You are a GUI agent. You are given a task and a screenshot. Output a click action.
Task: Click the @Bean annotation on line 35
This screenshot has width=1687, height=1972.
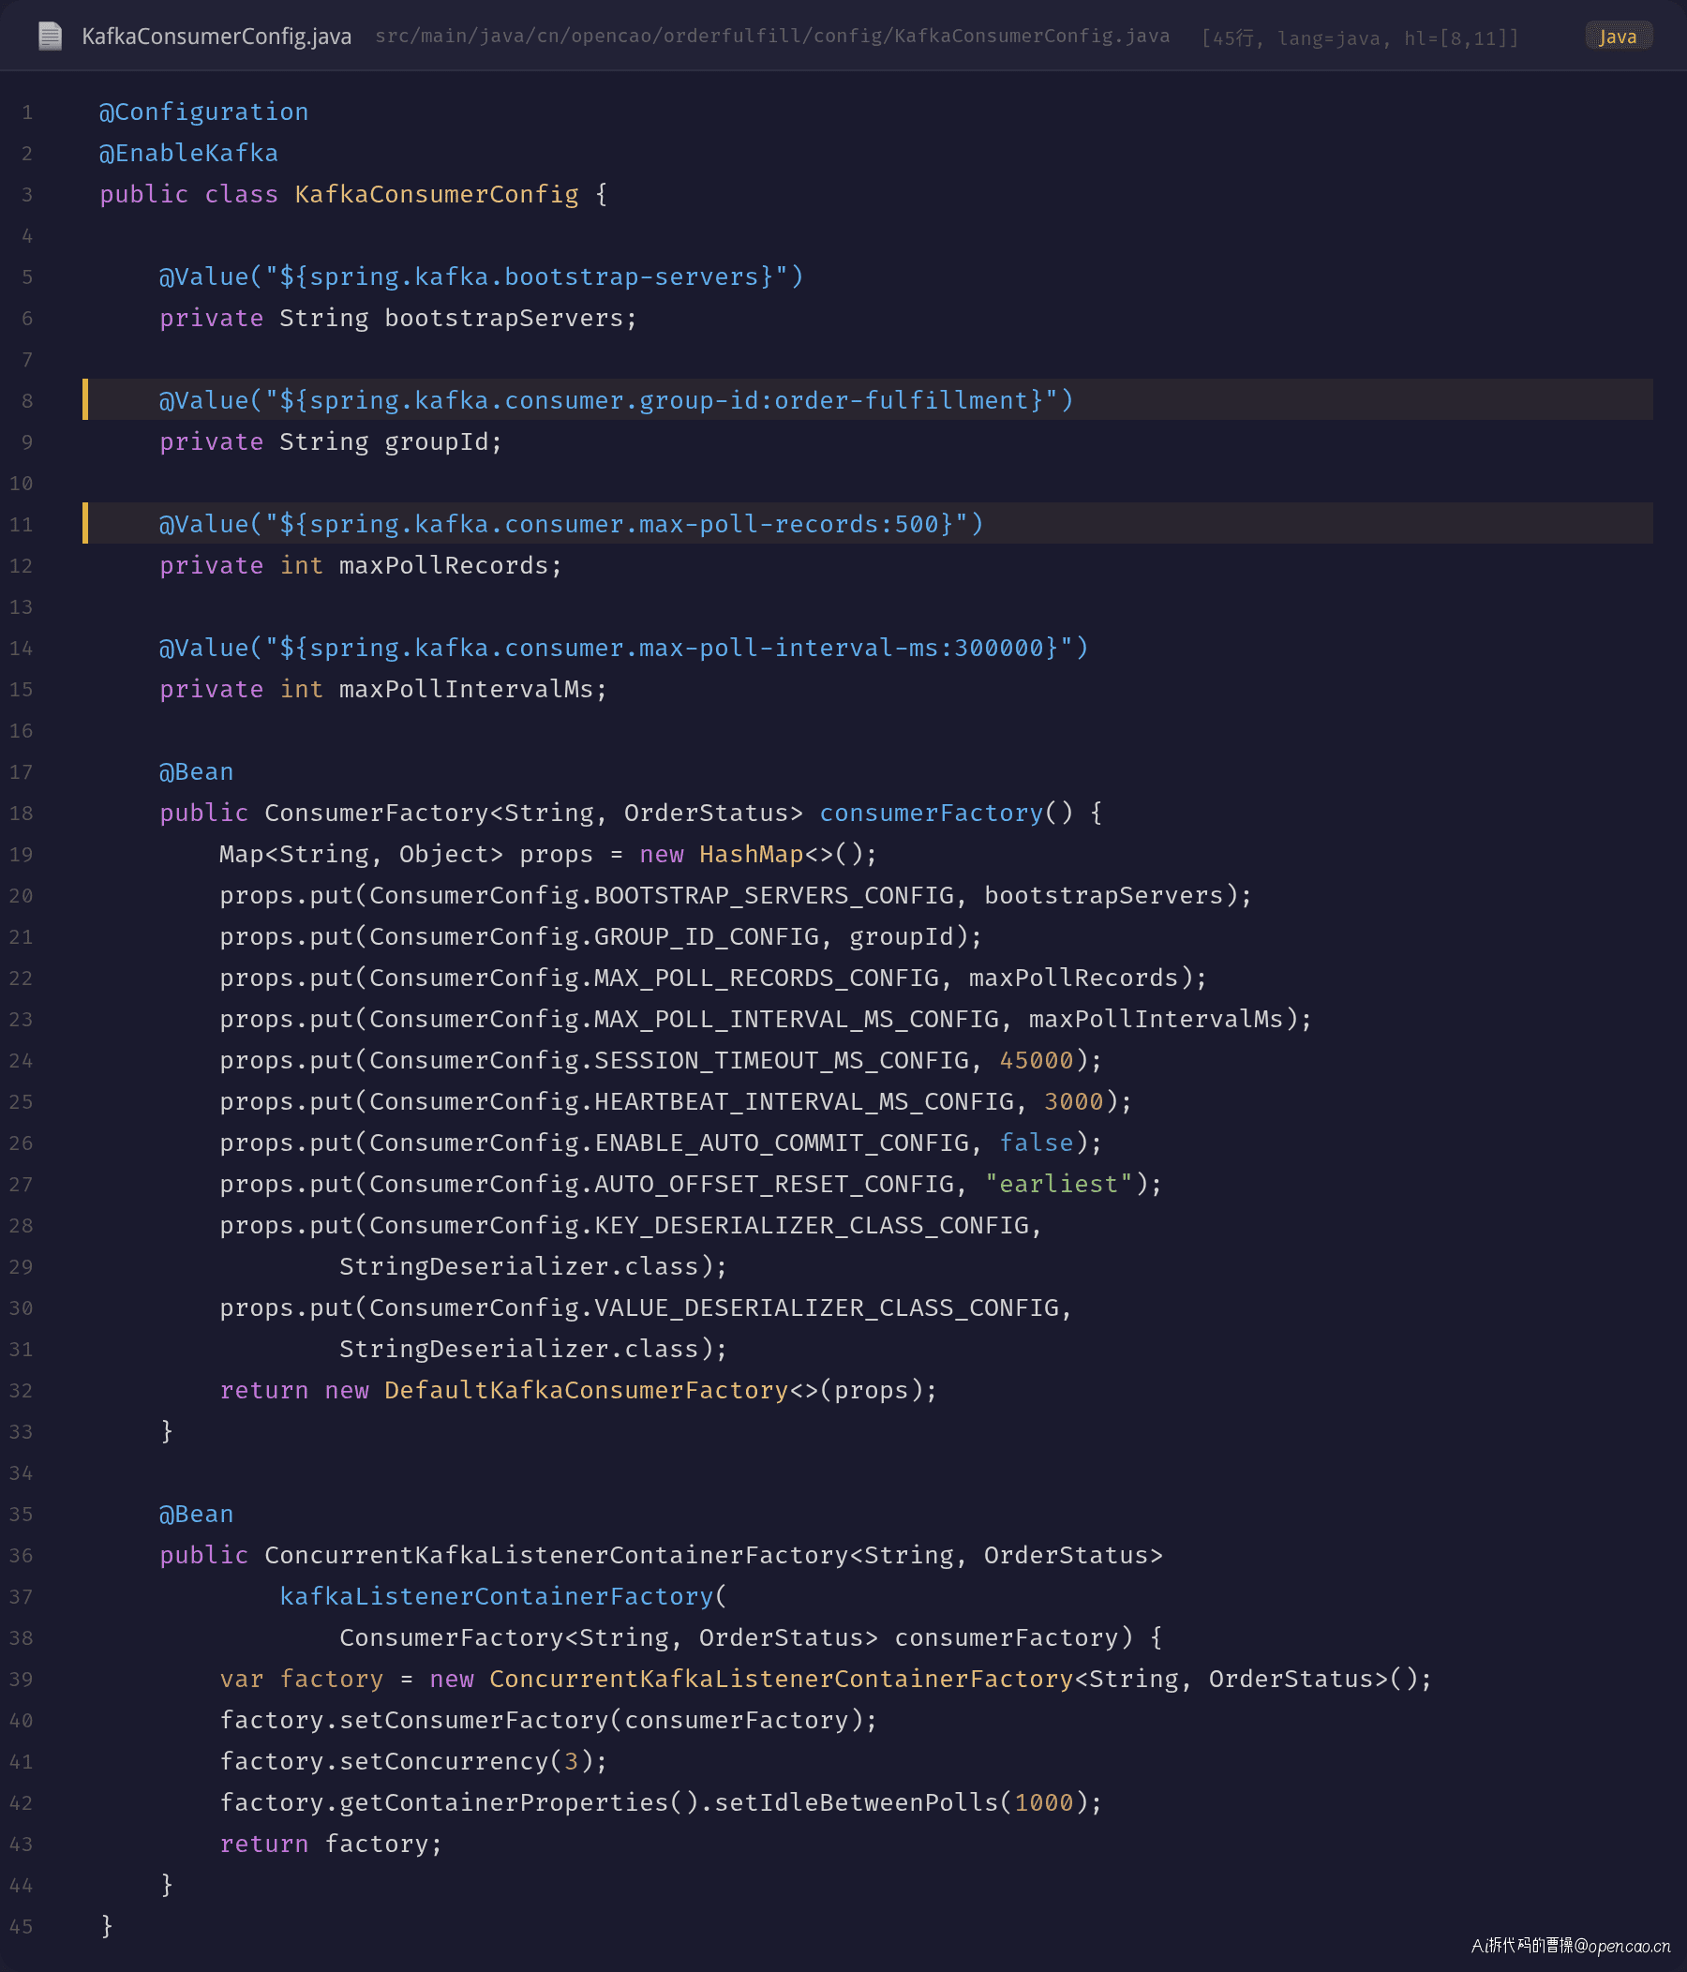point(196,1515)
